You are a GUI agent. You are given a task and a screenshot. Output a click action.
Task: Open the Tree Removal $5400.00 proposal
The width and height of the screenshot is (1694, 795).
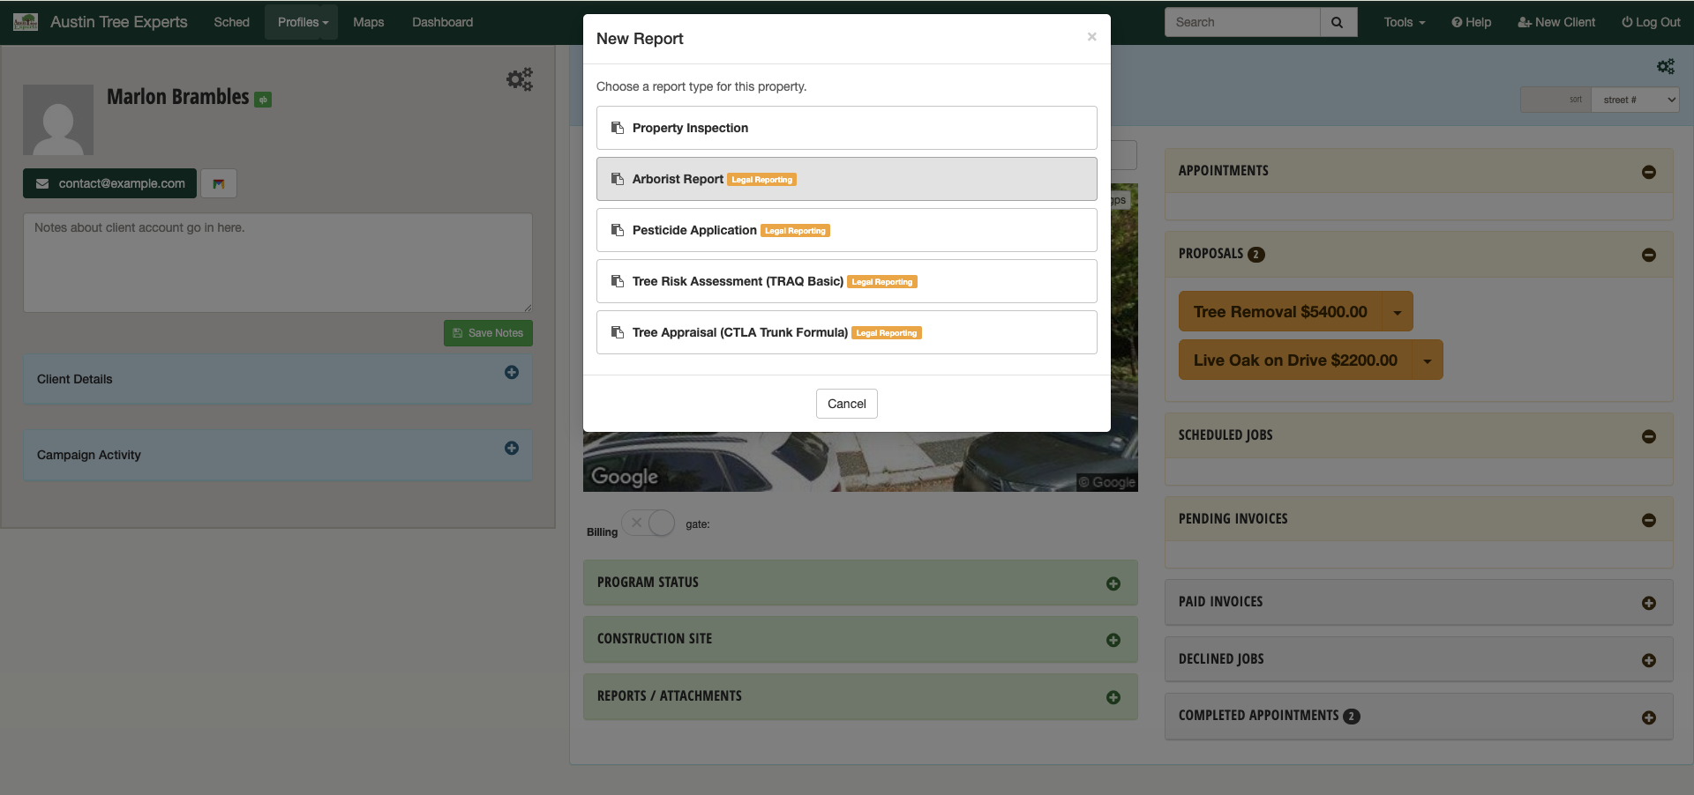[1280, 312]
